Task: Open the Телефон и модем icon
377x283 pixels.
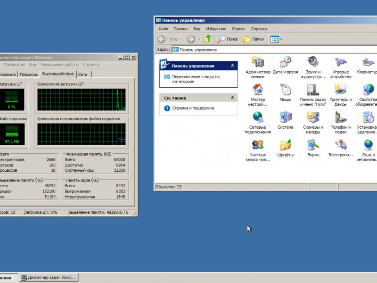Action: [341, 117]
